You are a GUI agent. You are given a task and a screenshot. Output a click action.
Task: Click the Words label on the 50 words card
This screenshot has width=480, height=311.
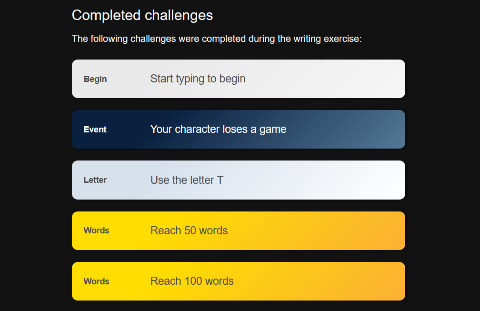click(96, 231)
